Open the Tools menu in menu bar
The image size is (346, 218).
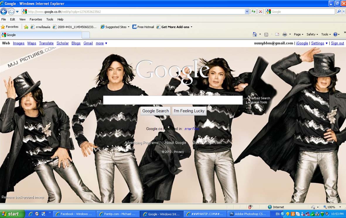50,19
